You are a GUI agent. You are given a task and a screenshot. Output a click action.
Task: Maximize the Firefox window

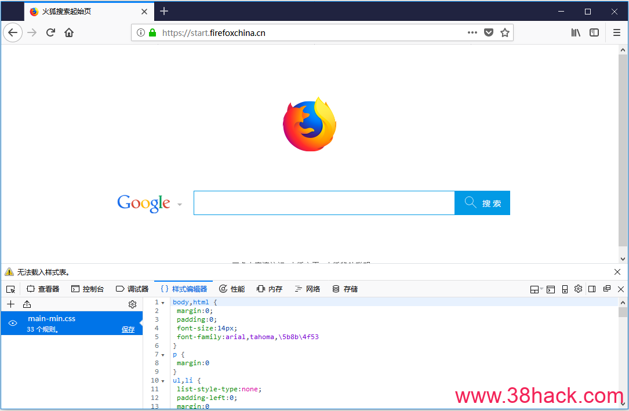pyautogui.click(x=588, y=11)
